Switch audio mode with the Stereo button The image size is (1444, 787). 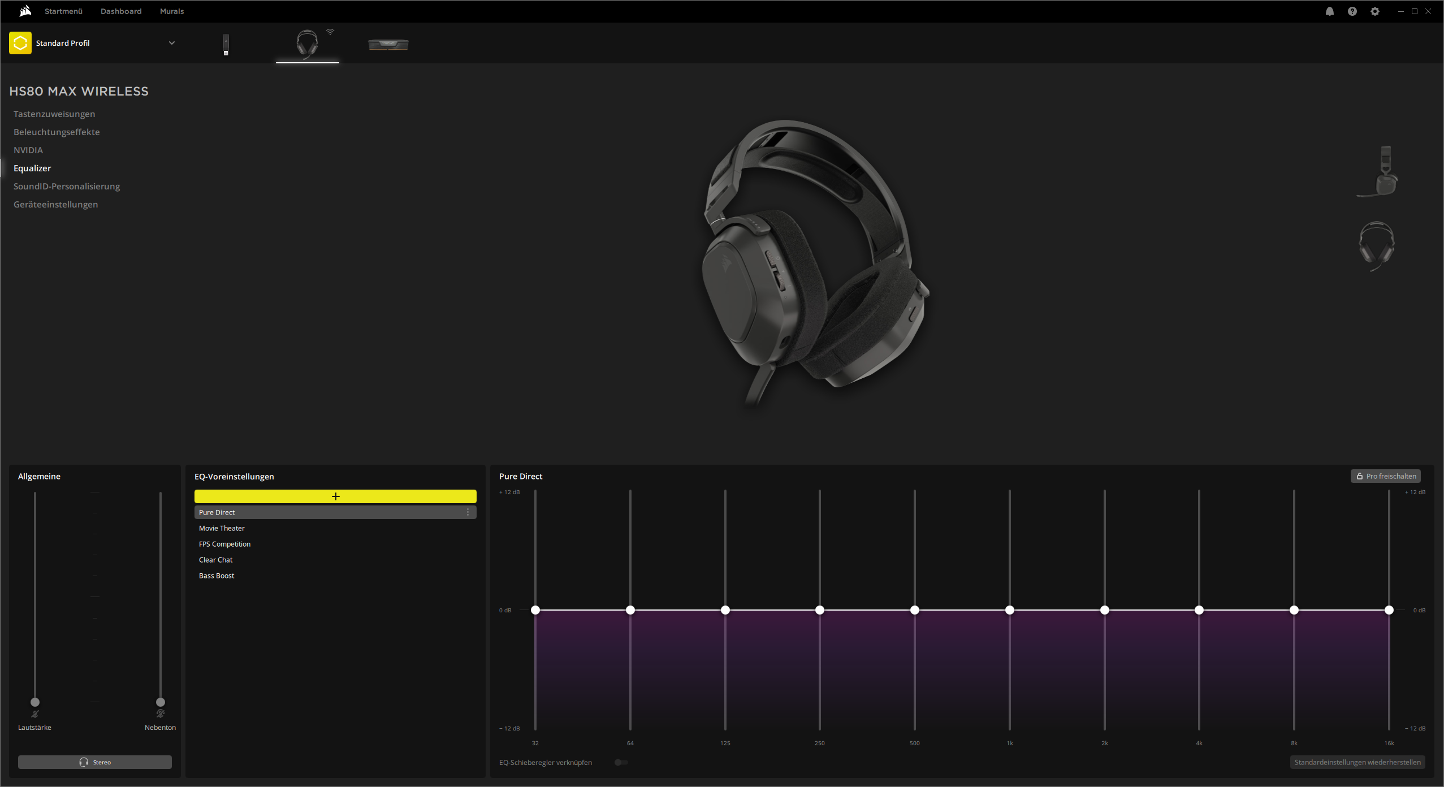tap(94, 762)
